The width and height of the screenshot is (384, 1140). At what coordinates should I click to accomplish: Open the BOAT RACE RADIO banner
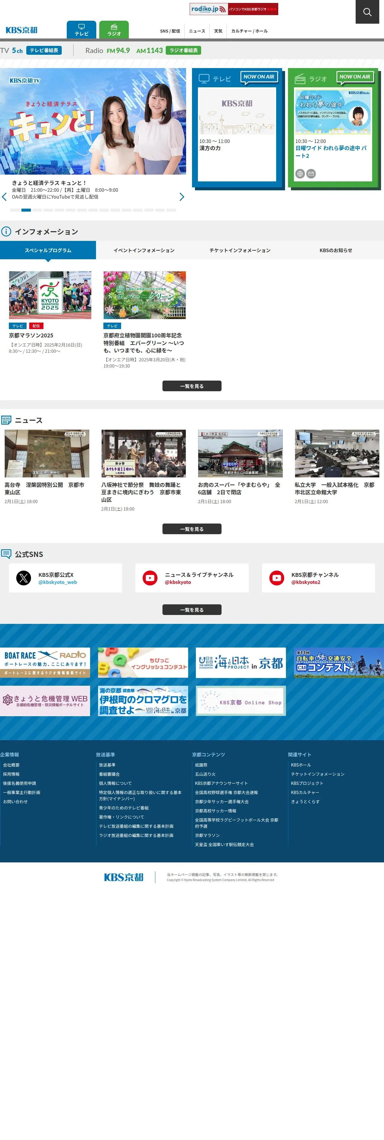click(45, 663)
